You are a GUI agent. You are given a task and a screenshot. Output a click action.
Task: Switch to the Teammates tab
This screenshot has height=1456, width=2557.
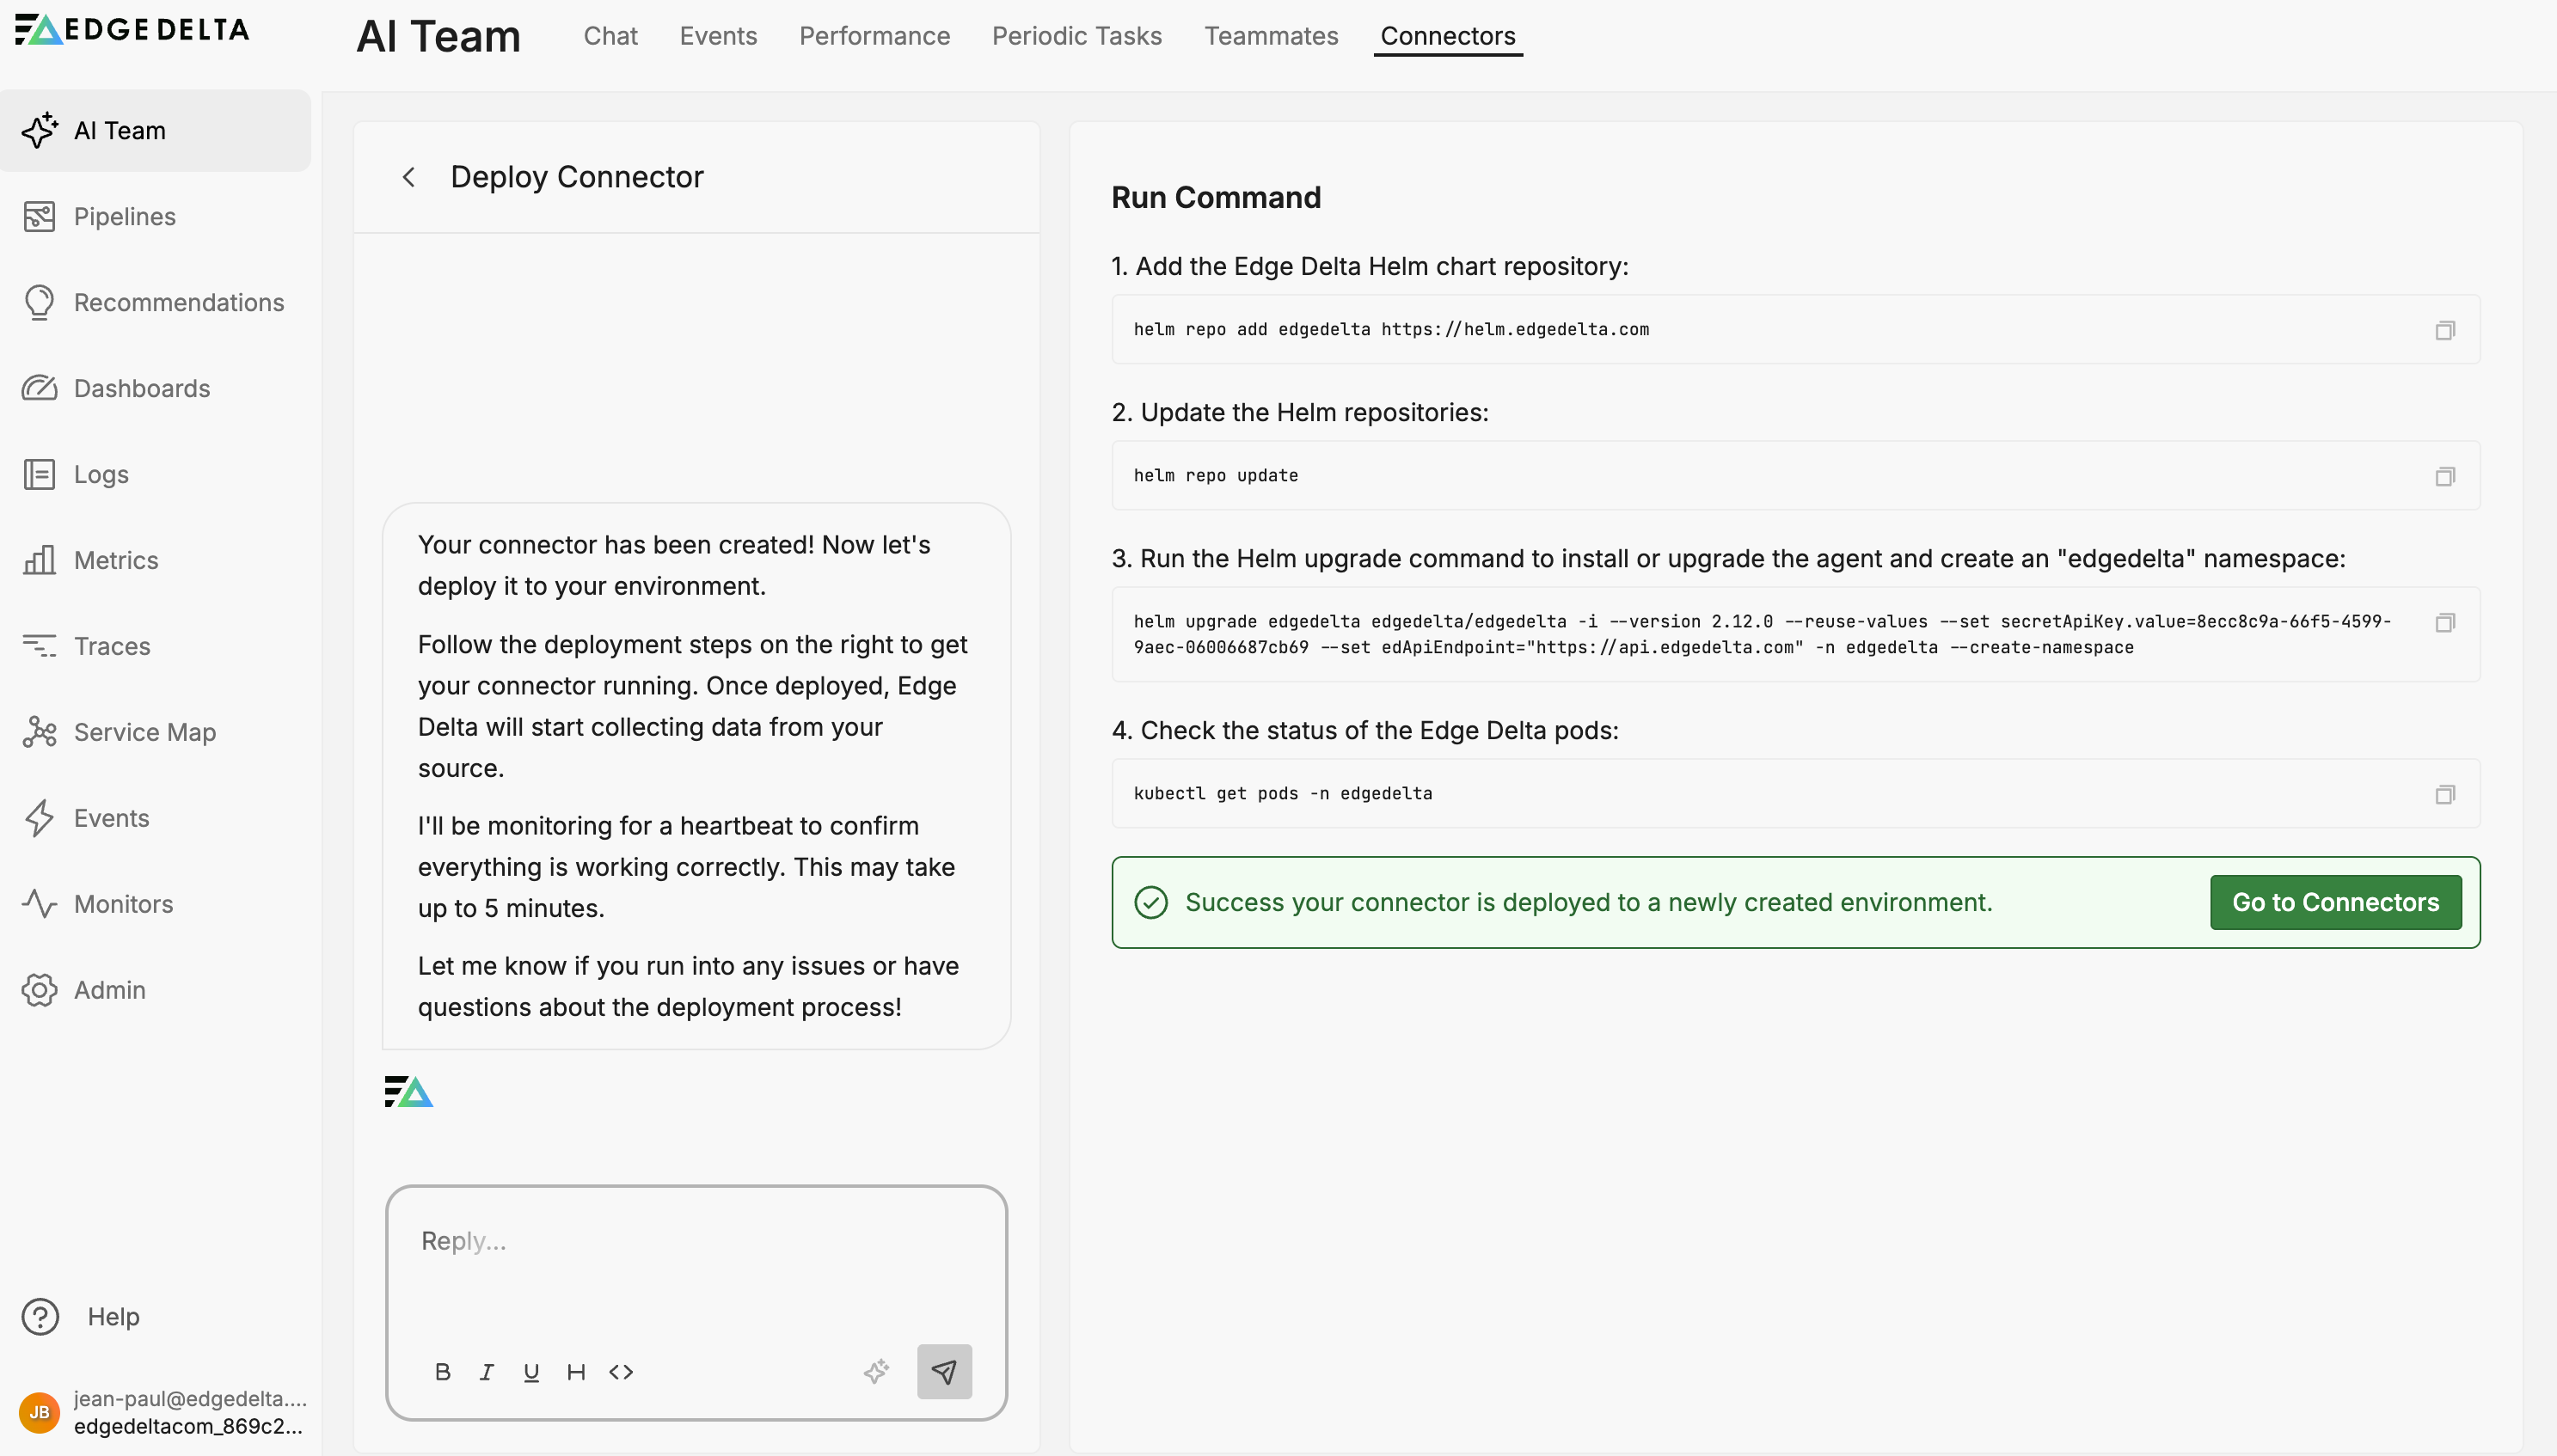1271,35
